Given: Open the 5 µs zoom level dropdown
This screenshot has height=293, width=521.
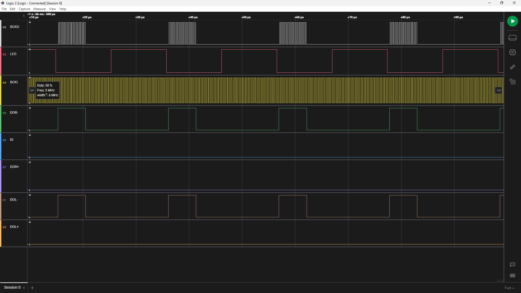Looking at the screenshot, I should click(x=509, y=288).
